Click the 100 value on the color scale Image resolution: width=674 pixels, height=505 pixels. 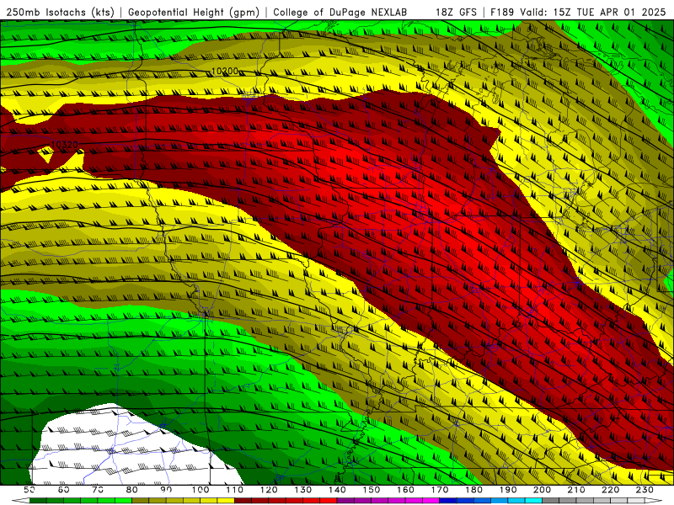201,490
